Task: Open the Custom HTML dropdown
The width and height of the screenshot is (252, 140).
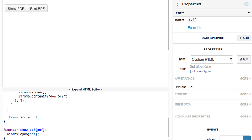Action: 211,59
